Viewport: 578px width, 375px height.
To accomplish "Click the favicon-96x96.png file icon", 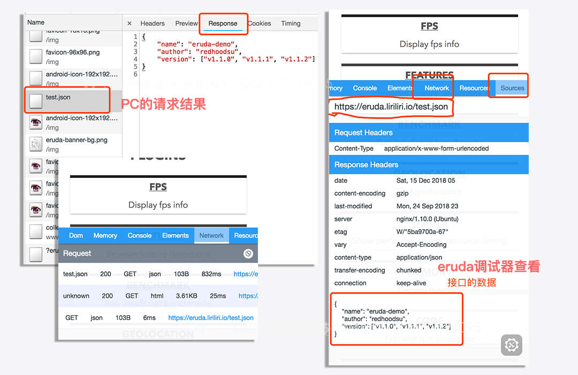I will (36, 57).
